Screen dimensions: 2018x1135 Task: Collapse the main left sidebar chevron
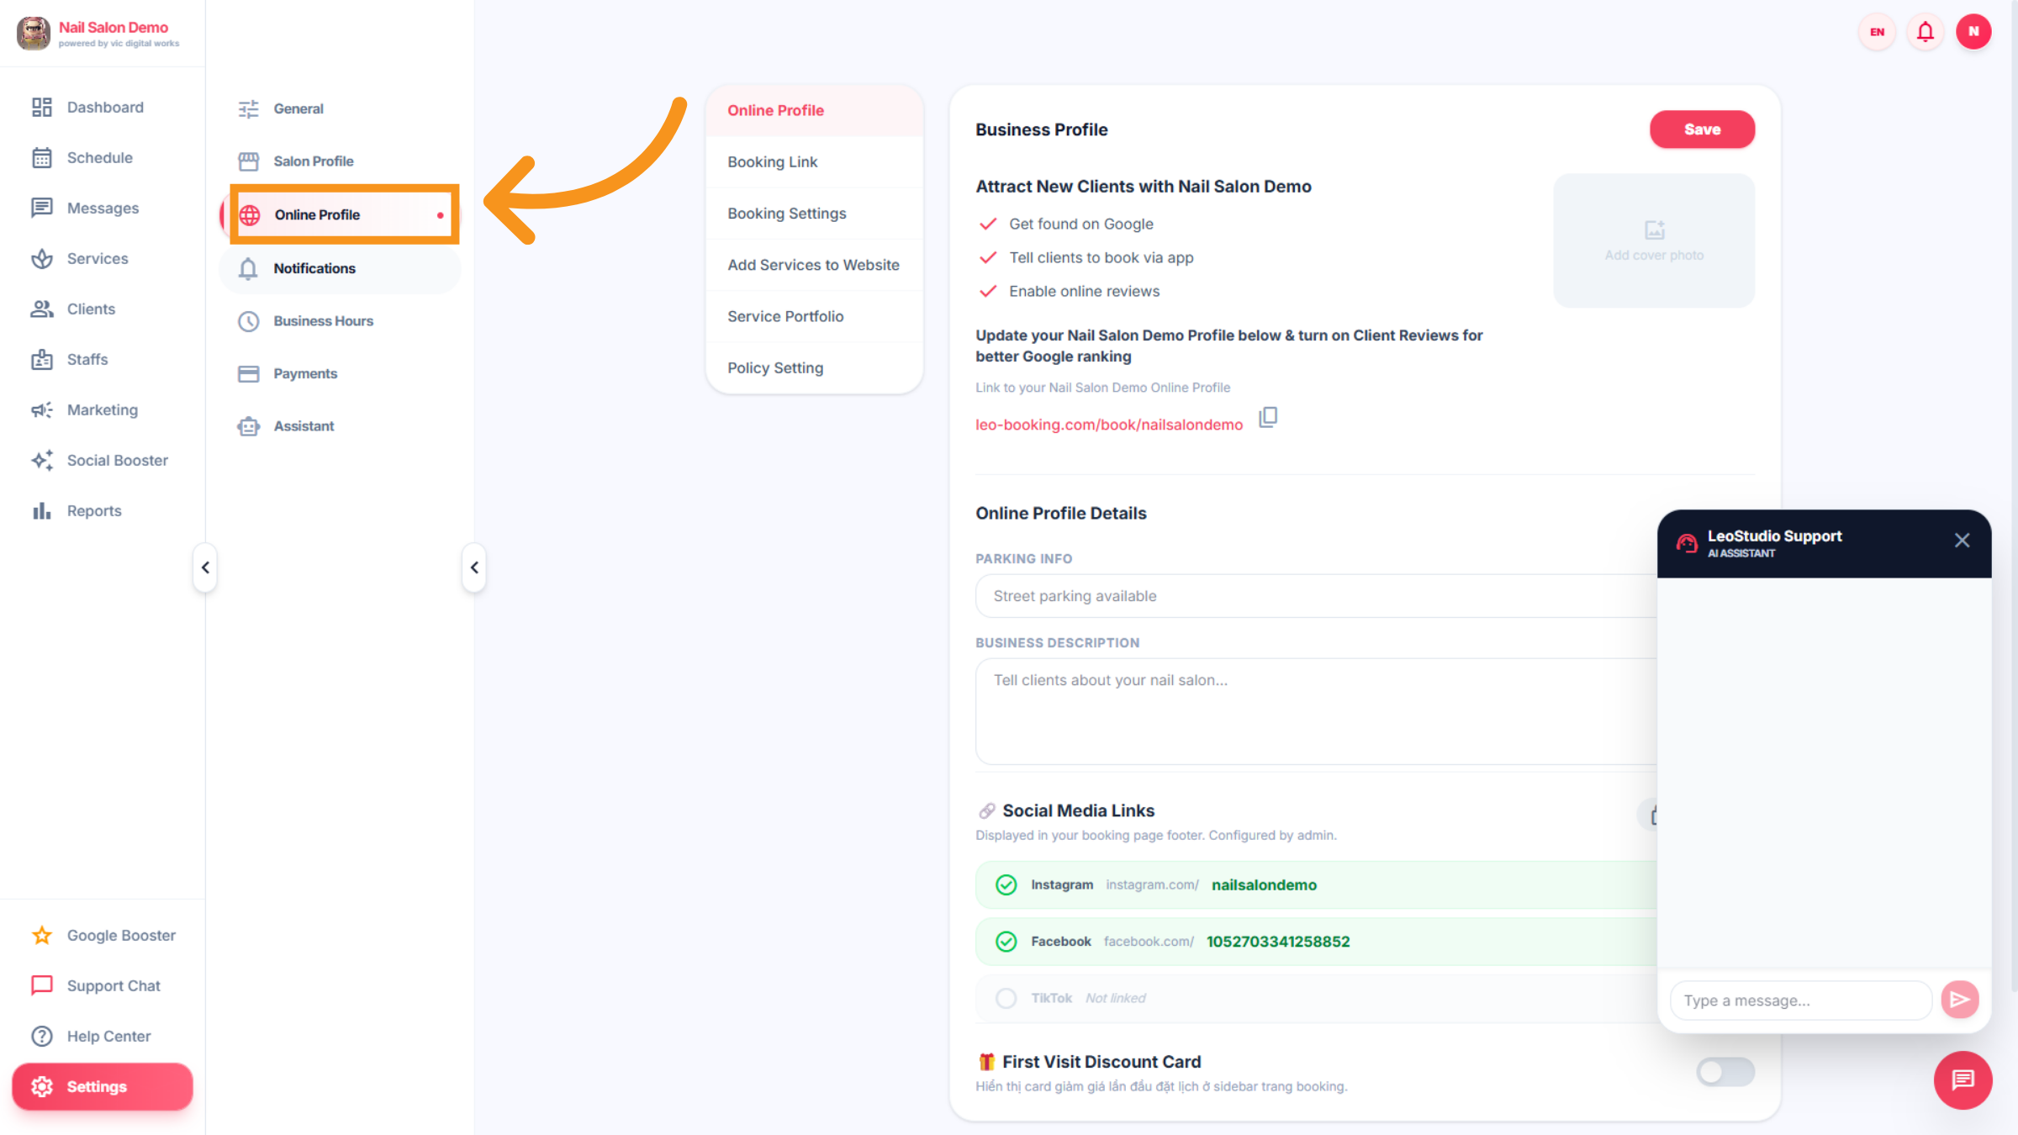pos(205,567)
